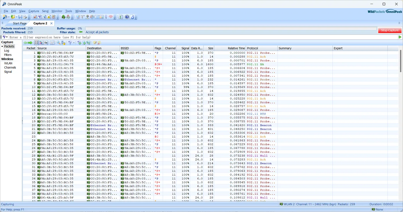Viewport: 403px width, 212px height.
Task: Select packet 4 row with 802.11 BA
Action: click(211, 64)
